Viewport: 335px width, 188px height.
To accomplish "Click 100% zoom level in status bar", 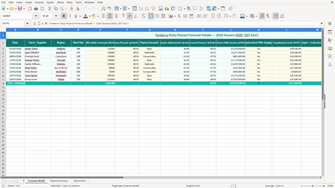I will click(330, 186).
